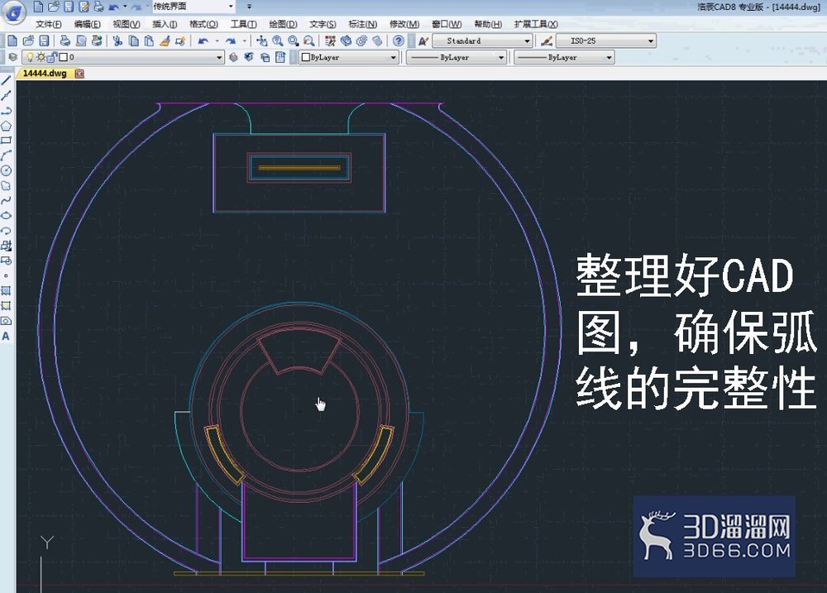Image resolution: width=827 pixels, height=593 pixels.
Task: Open the Properties palette icon
Action: pyautogui.click(x=330, y=41)
